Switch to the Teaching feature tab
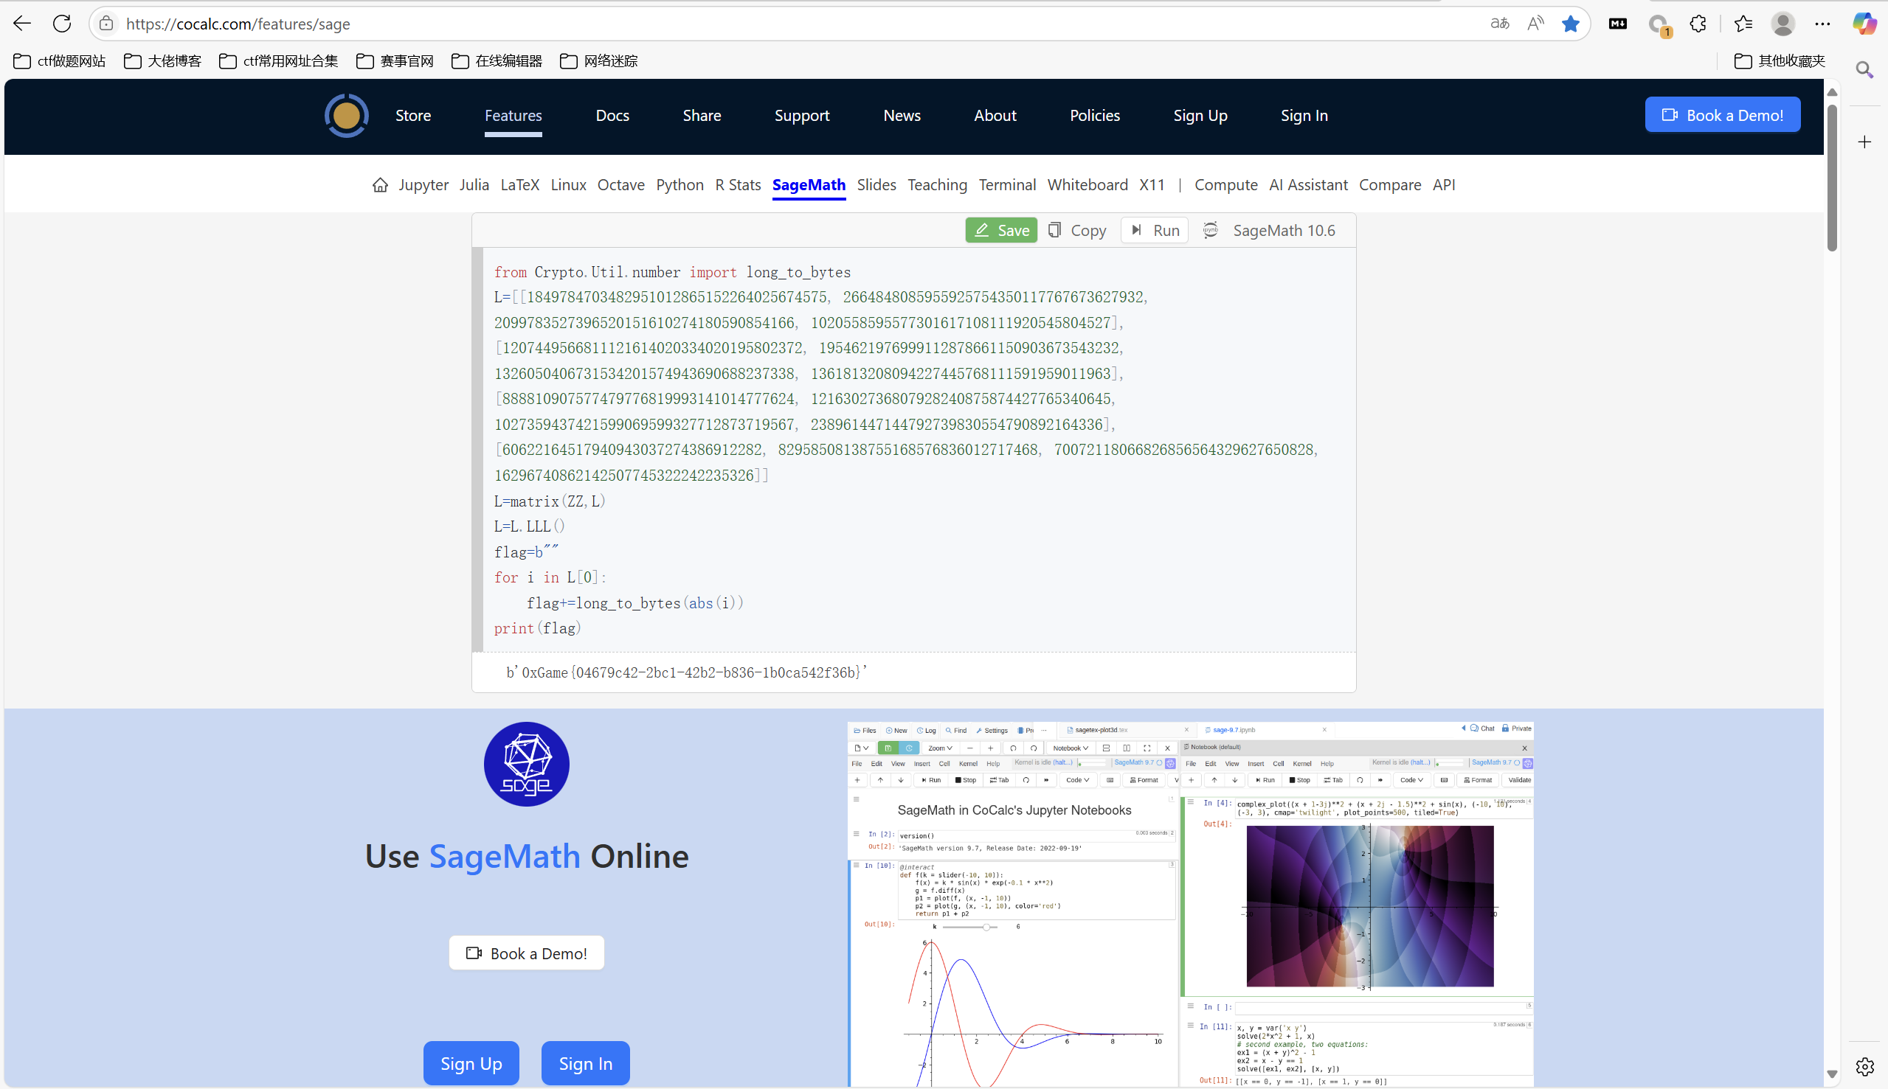 938,185
